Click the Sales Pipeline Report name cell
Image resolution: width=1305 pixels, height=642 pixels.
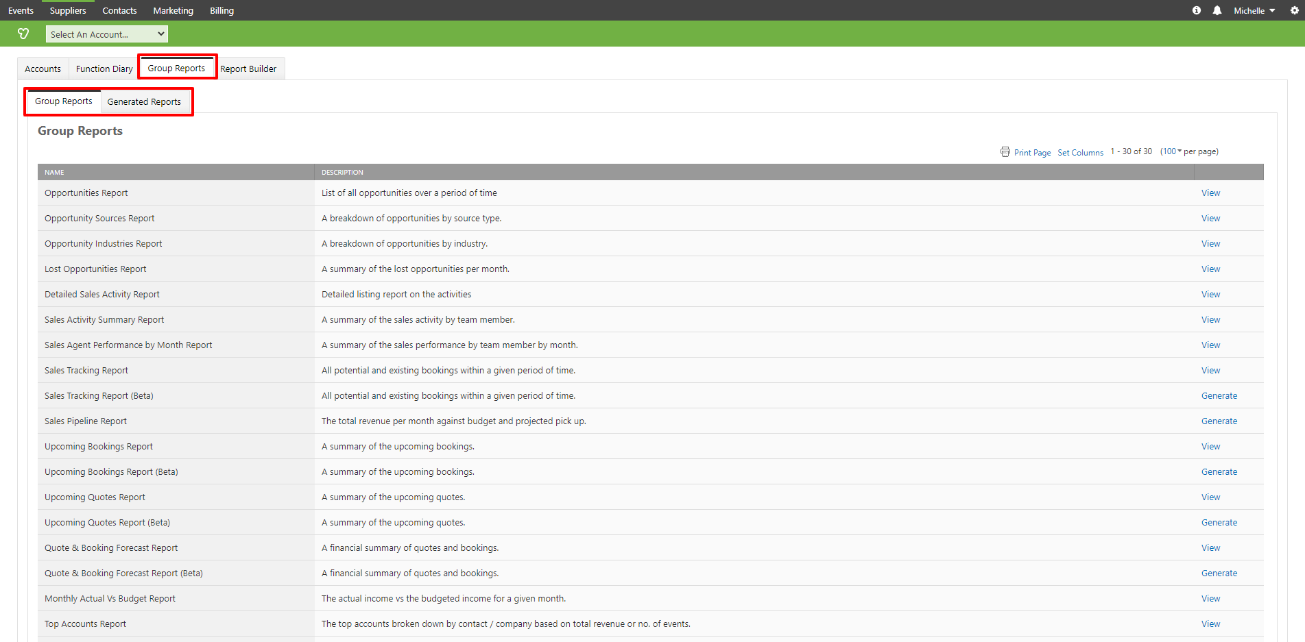pyautogui.click(x=176, y=421)
